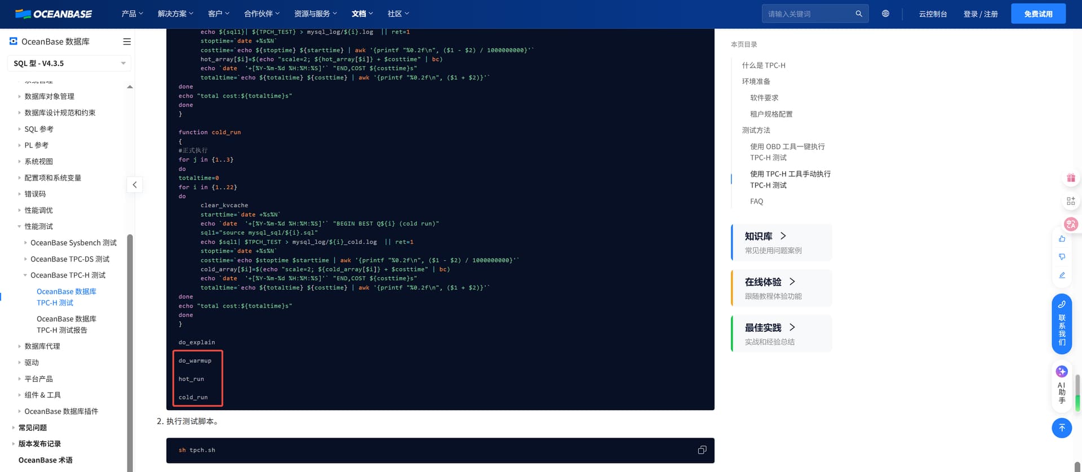Toggle the sidebar hamburger menu icon
The width and height of the screenshot is (1082, 472).
(127, 42)
